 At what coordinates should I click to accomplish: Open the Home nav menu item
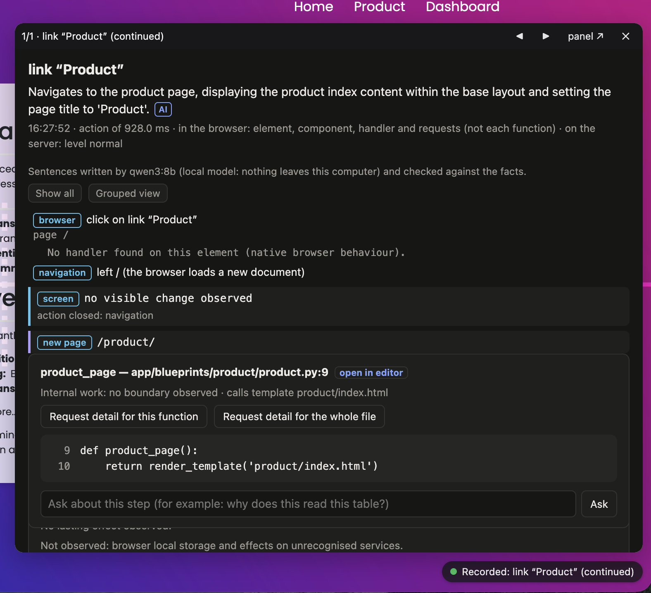314,7
